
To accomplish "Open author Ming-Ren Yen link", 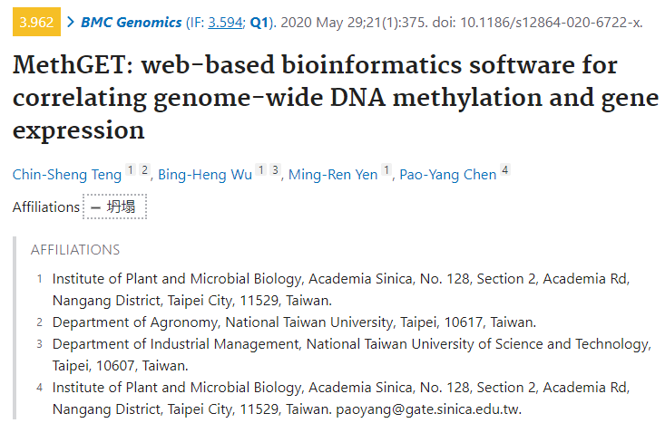I will click(333, 175).
